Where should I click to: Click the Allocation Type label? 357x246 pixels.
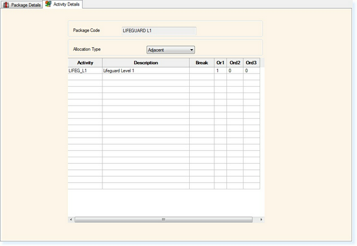[x=87, y=49]
